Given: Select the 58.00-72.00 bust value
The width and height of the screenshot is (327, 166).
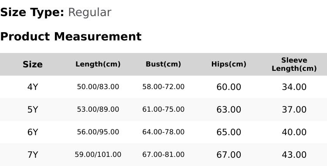Looking at the screenshot, I should (x=163, y=86).
